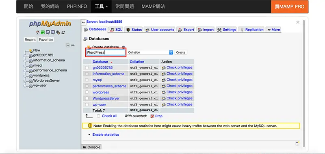Open the User accounts tab

coord(160,30)
